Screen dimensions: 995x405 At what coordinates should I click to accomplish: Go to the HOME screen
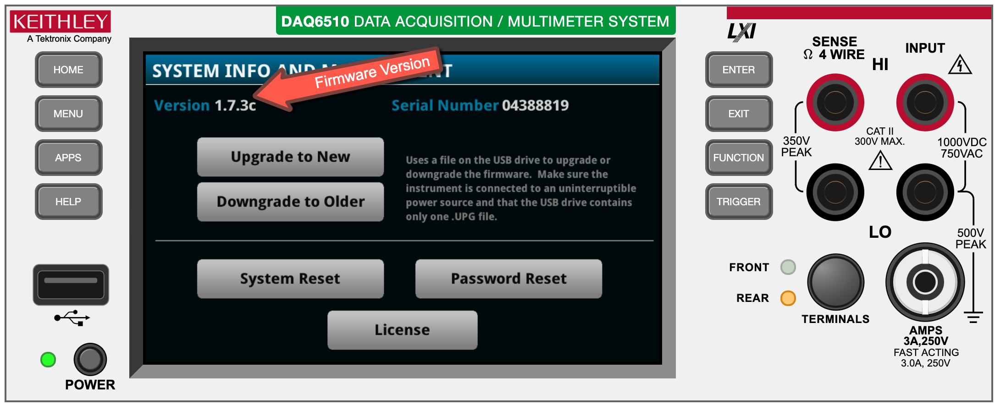pos(68,70)
